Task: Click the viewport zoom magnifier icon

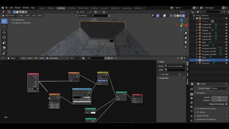Action: [x=186, y=33]
